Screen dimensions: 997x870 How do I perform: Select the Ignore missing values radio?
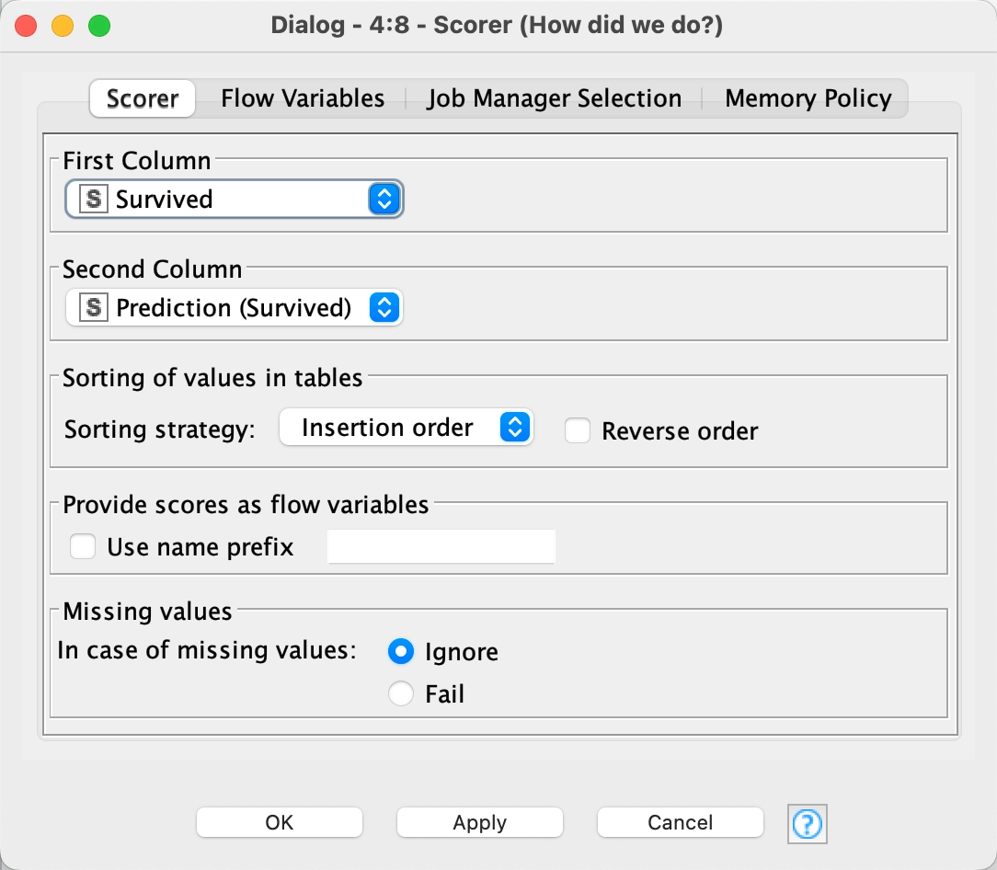[401, 652]
